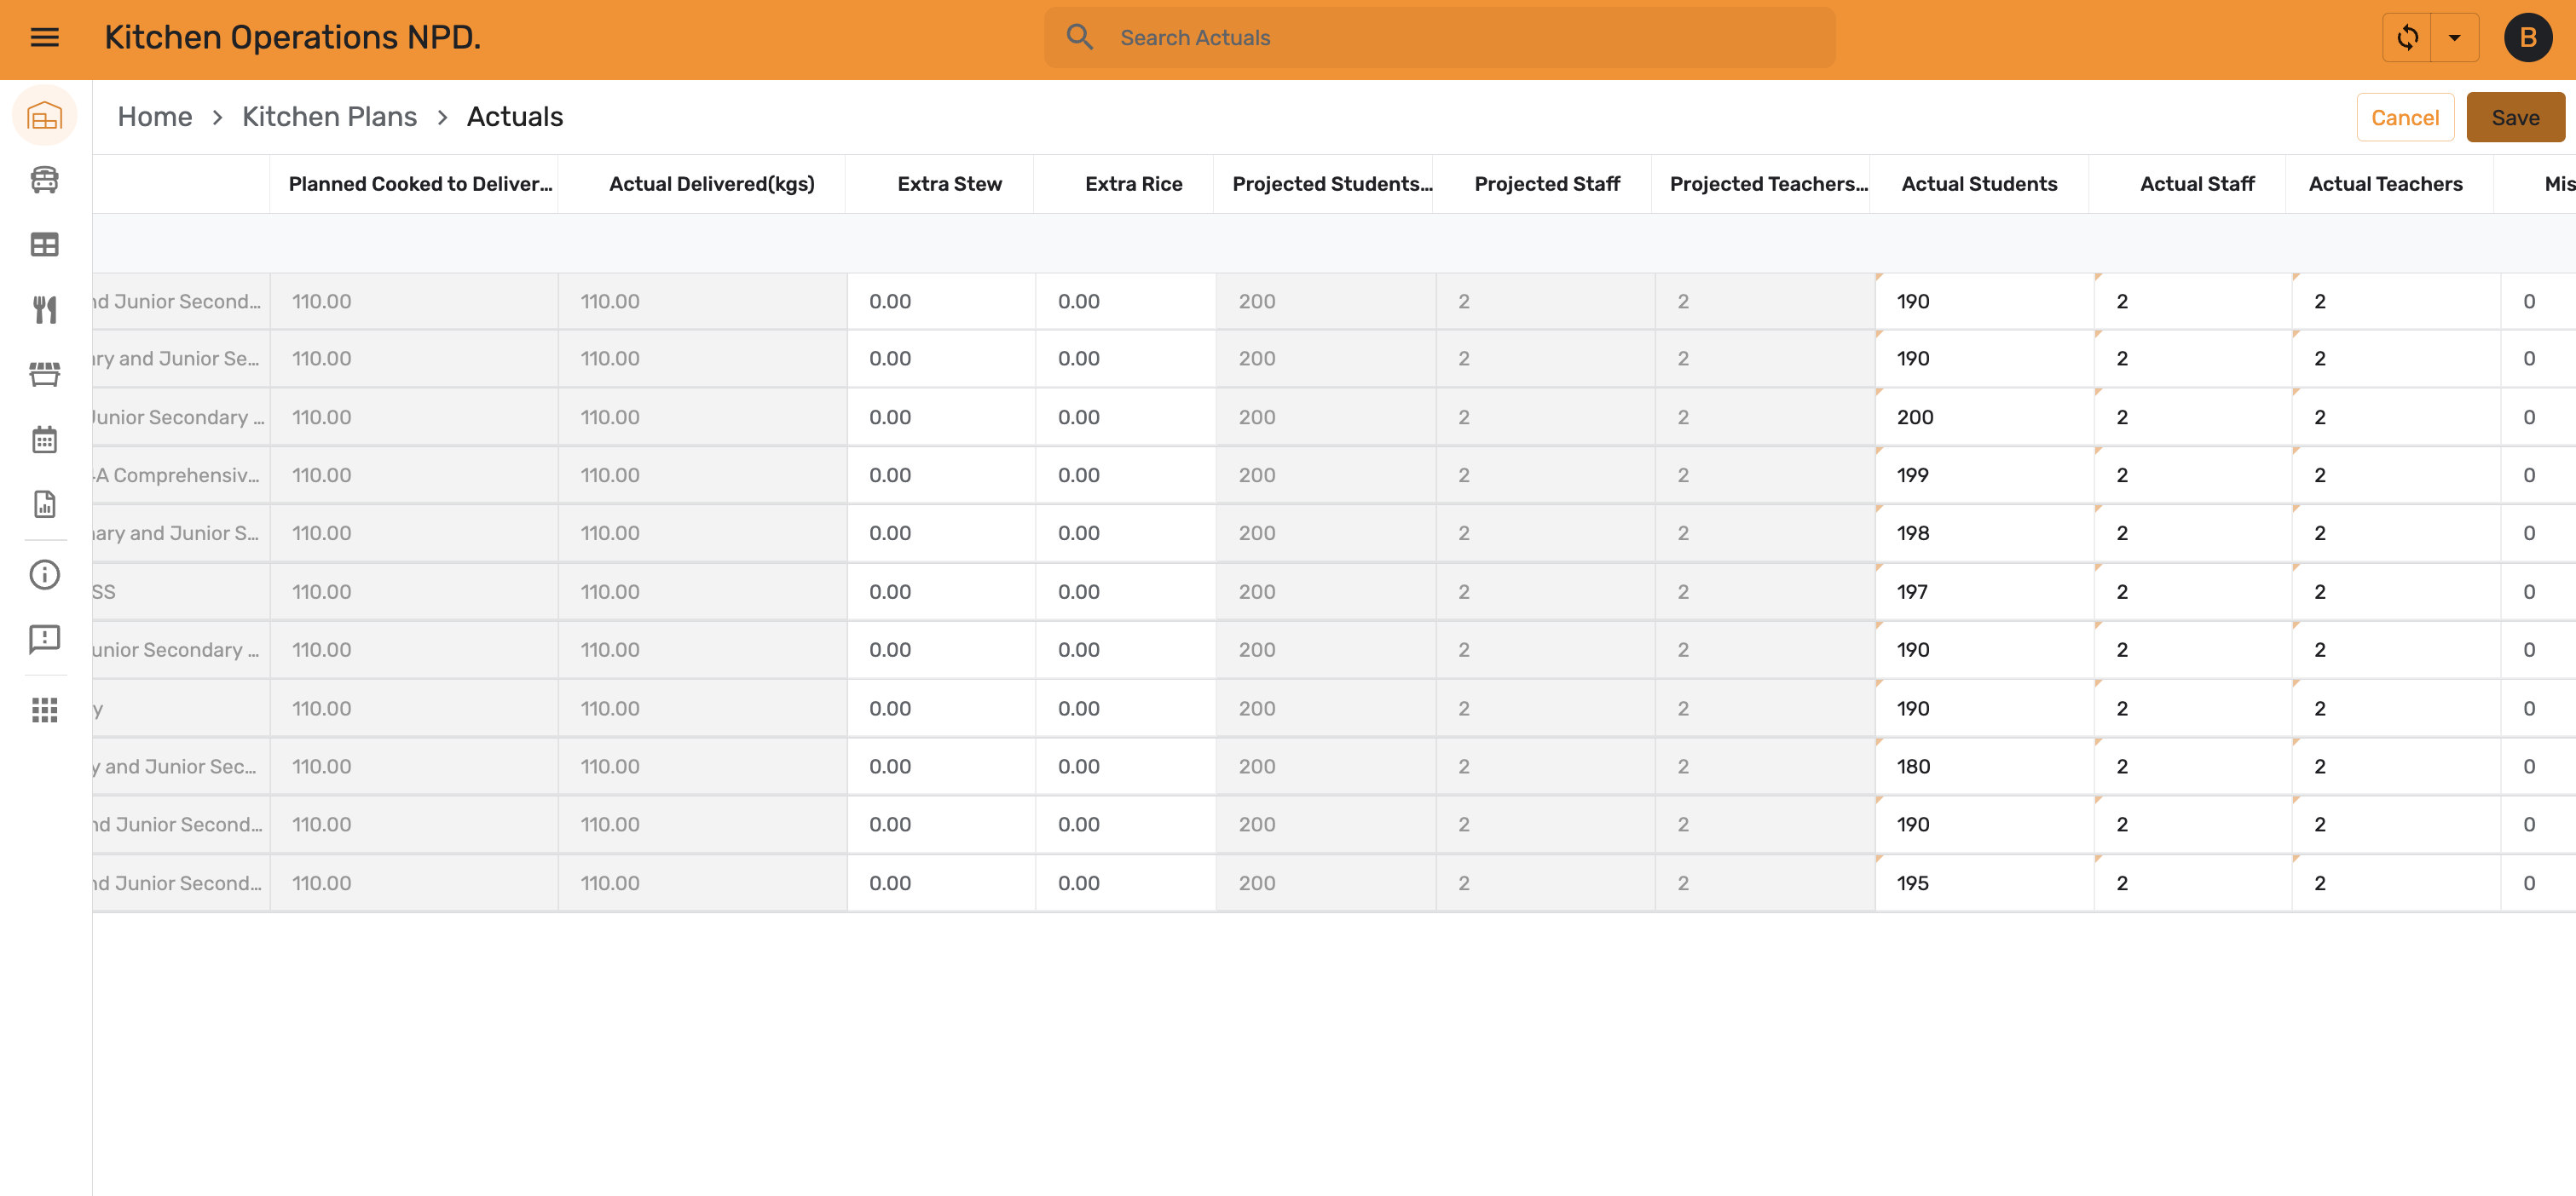
Task: Select the 'y and Junior Sec...' school cell
Action: pos(181,768)
